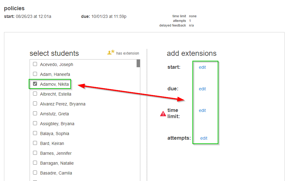The width and height of the screenshot is (288, 181).
Task: Click the 'select students' heading
Action: (54, 53)
